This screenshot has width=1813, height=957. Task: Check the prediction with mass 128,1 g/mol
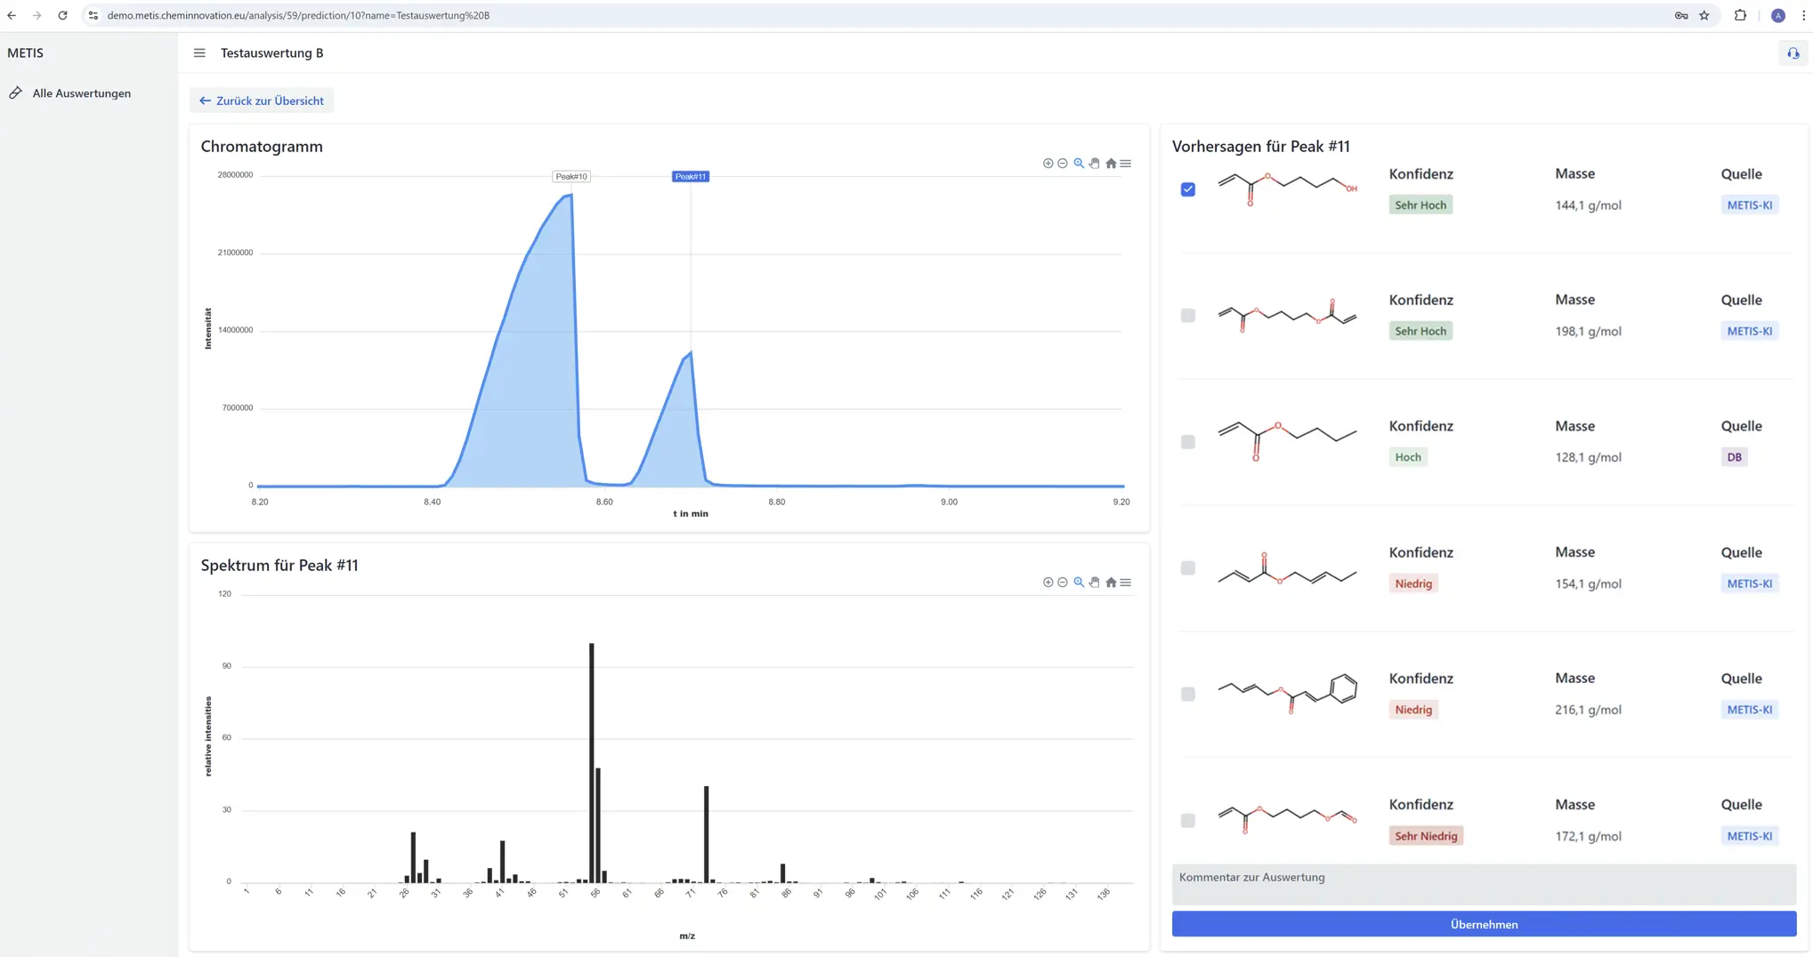coord(1187,441)
